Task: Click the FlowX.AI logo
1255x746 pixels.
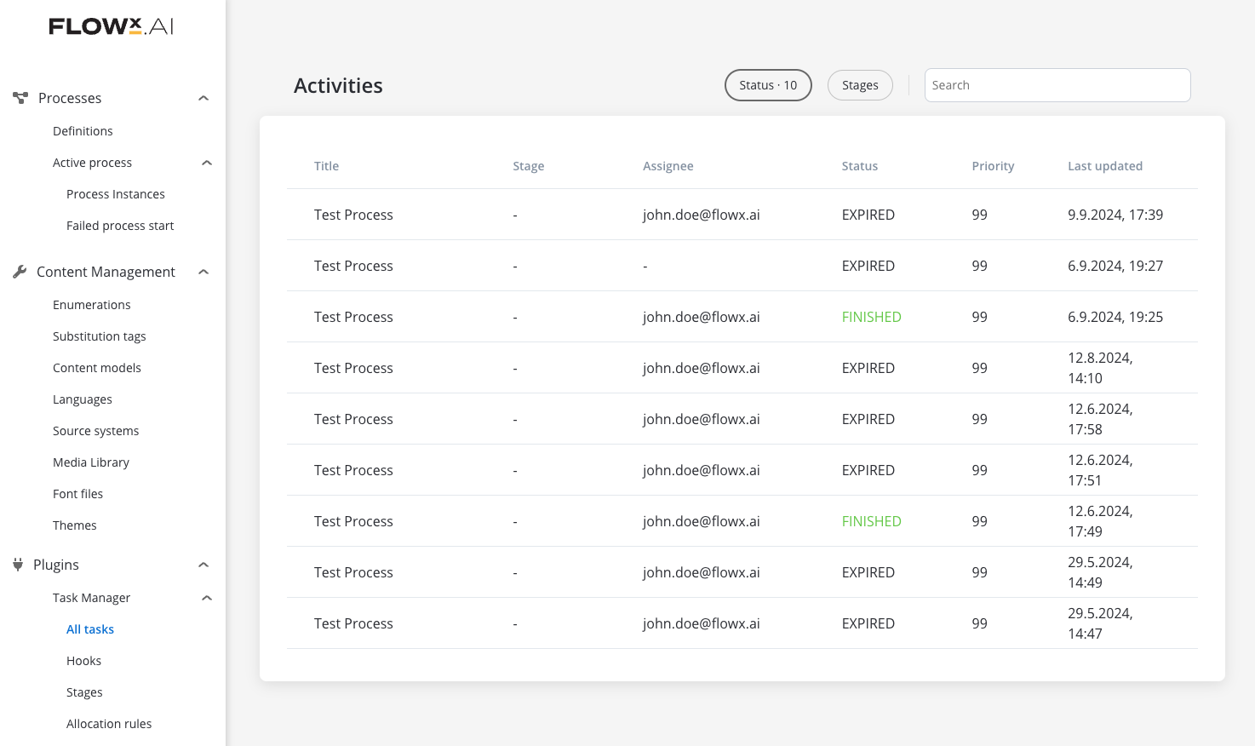Action: [112, 26]
